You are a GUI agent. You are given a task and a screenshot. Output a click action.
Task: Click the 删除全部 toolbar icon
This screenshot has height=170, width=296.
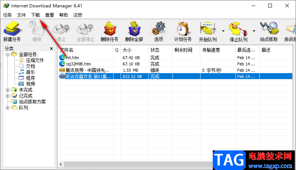click(x=134, y=31)
